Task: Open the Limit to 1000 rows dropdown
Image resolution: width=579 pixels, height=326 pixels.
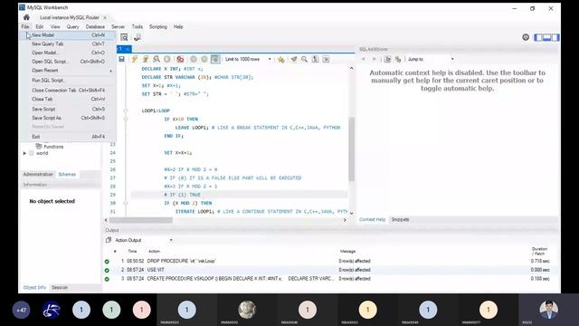Action: point(248,59)
